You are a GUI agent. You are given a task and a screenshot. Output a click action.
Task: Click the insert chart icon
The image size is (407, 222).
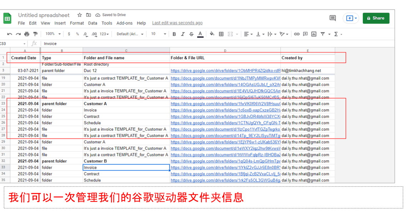pos(314,34)
